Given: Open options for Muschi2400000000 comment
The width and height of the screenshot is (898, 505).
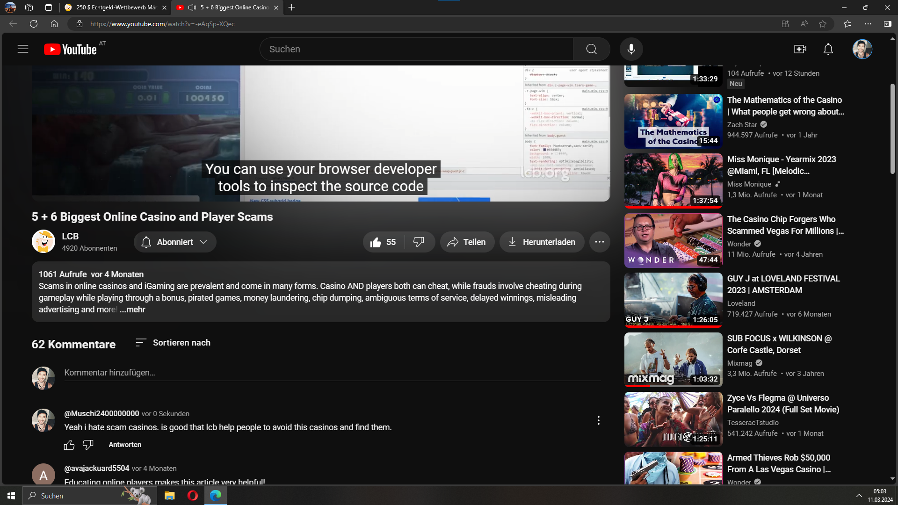Looking at the screenshot, I should pos(598,420).
